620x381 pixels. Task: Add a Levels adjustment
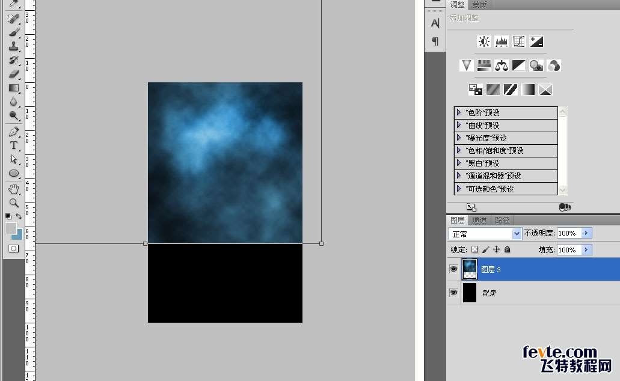point(502,41)
